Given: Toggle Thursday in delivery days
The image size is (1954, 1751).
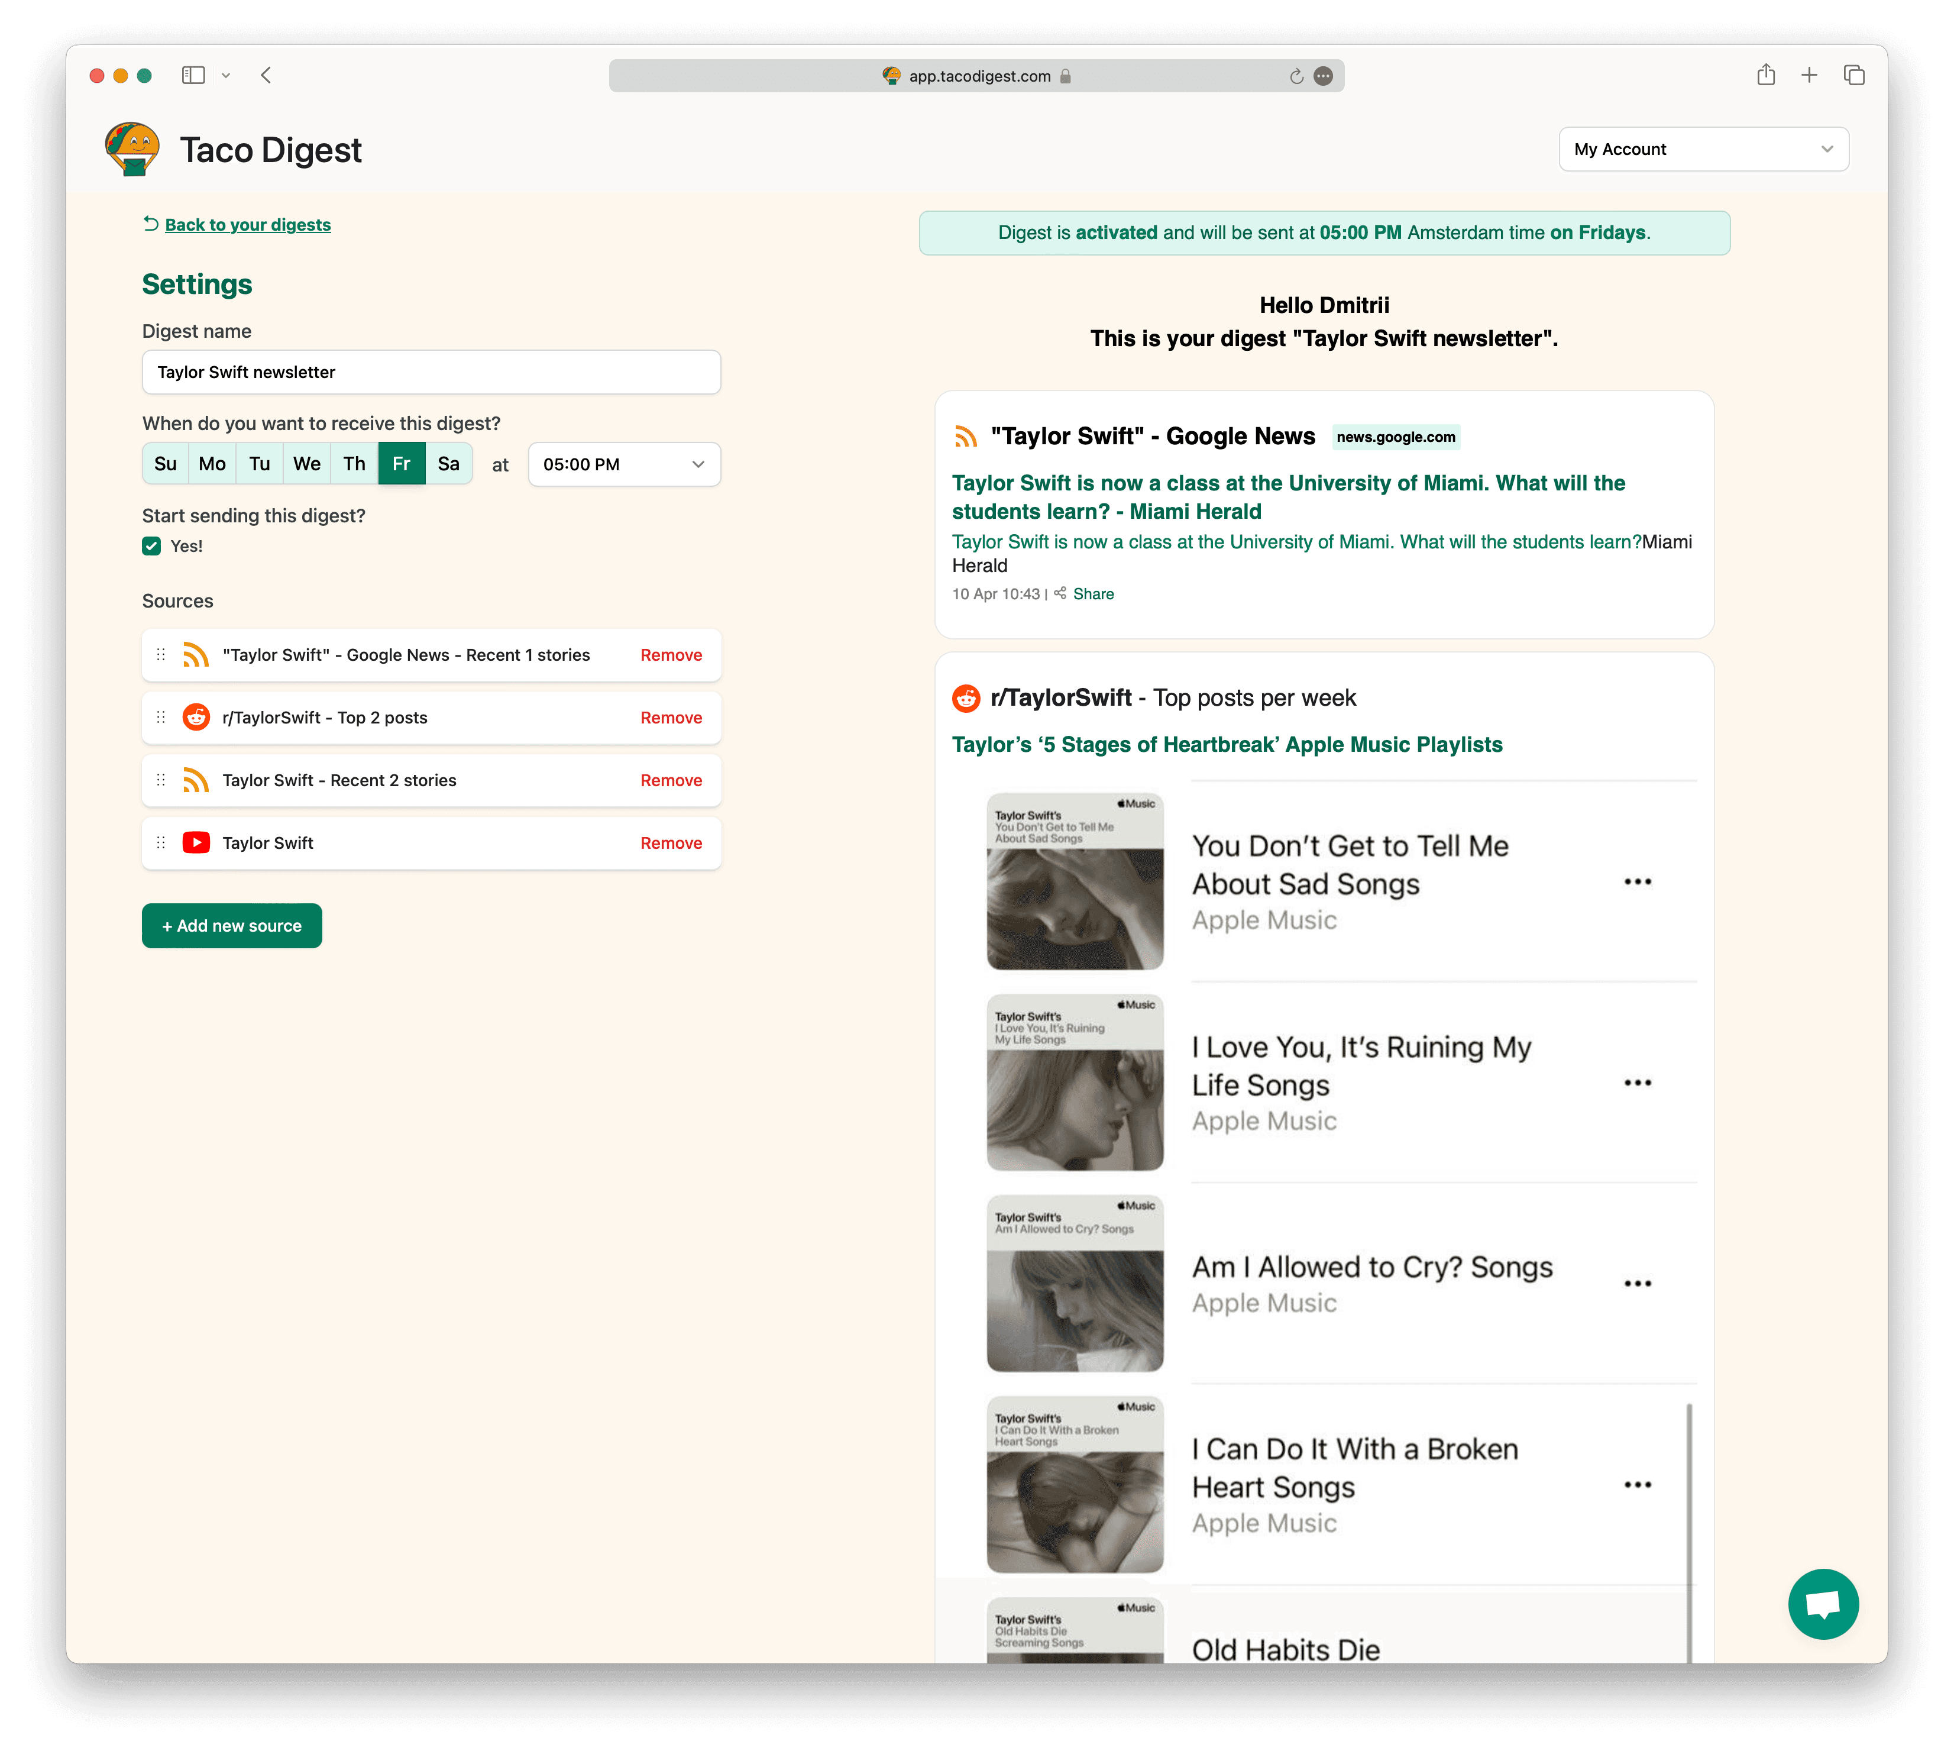Looking at the screenshot, I should coord(354,464).
